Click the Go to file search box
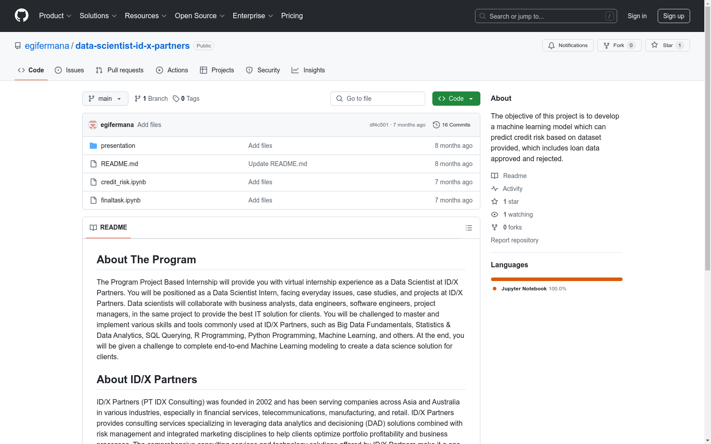The image size is (711, 444). [378, 99]
